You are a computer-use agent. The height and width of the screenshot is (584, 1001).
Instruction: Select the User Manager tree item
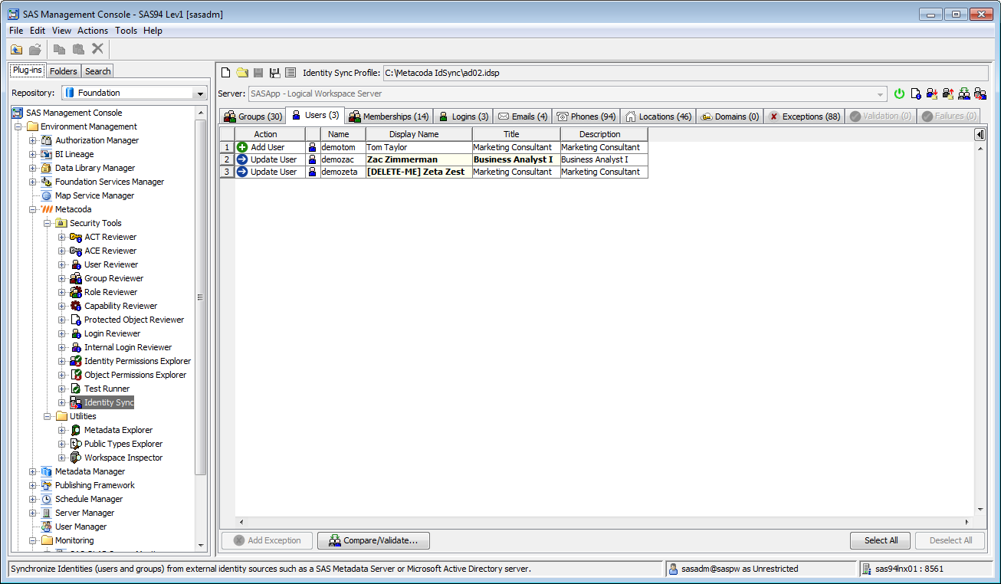tap(80, 527)
